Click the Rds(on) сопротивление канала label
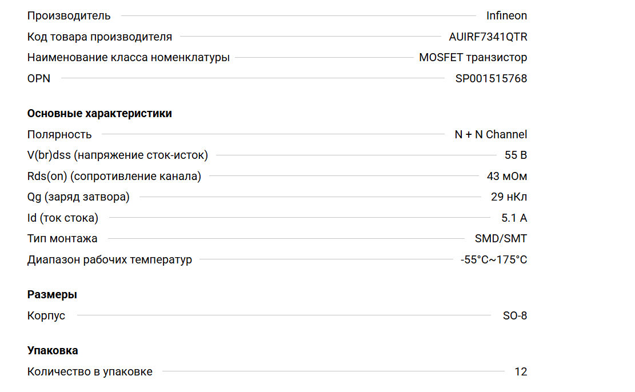Screen dimensions: 635x392 click(114, 176)
